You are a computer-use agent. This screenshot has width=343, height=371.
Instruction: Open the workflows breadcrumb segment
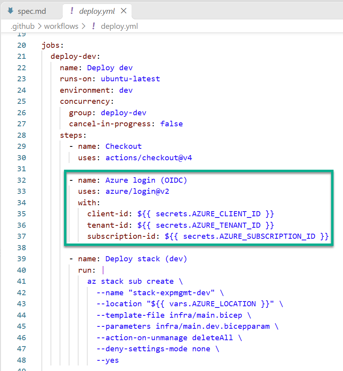click(x=61, y=26)
